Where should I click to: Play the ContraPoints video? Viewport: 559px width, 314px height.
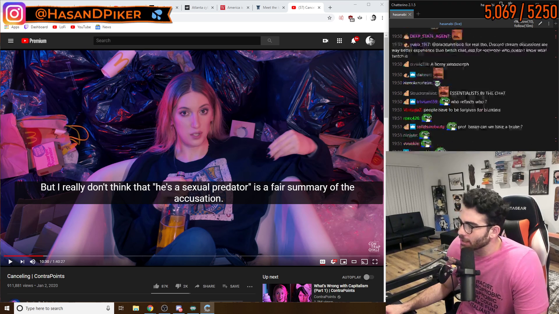pos(10,262)
